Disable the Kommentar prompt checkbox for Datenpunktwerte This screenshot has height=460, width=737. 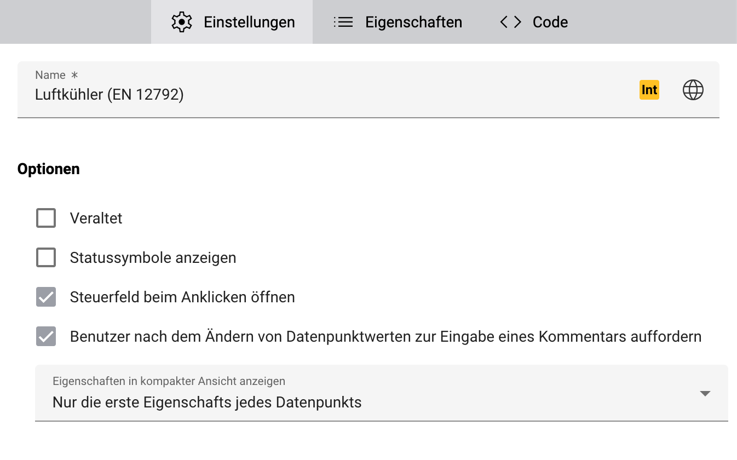46,336
